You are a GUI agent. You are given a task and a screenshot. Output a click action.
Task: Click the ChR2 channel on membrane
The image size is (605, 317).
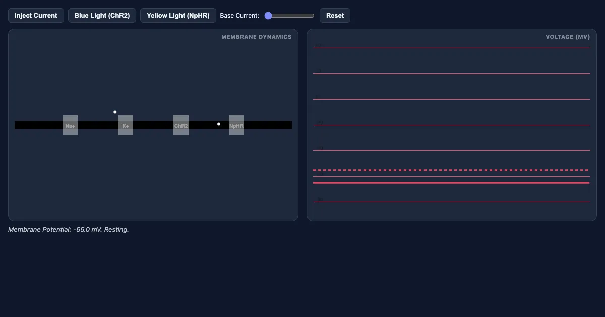coord(181,125)
